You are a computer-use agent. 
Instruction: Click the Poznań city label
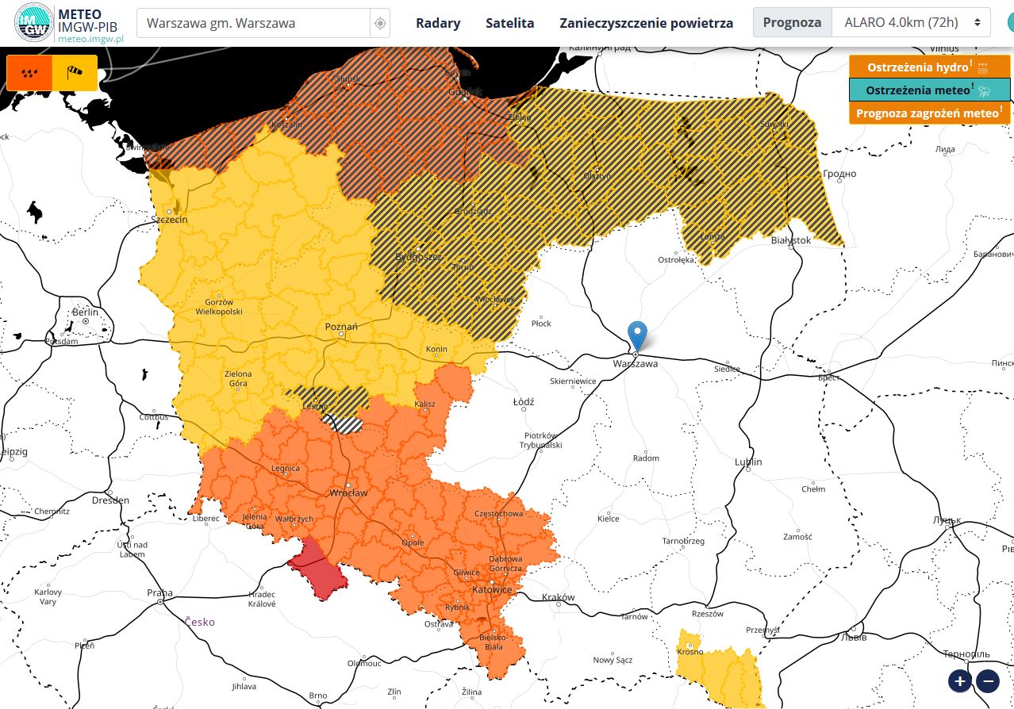pyautogui.click(x=341, y=326)
